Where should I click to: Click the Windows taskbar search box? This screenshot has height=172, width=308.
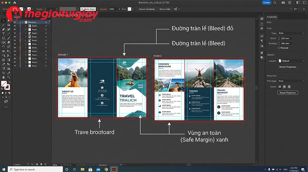(x=35, y=170)
